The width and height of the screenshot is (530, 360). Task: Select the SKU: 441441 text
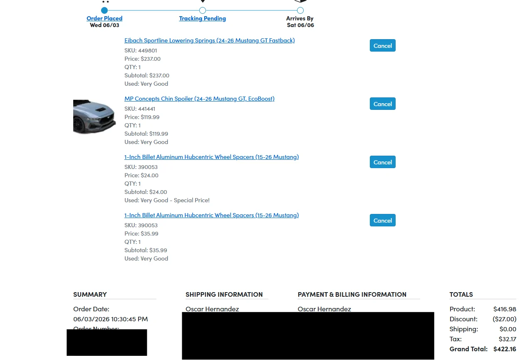pos(140,109)
